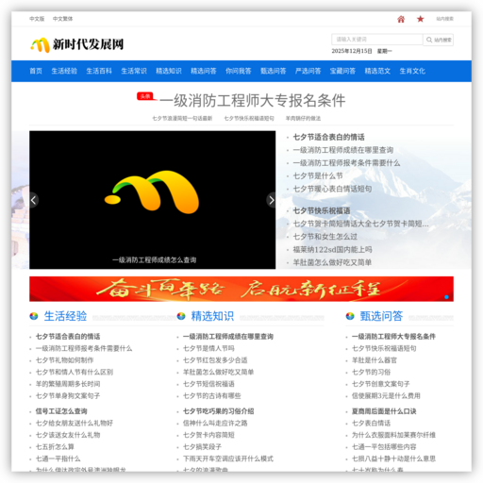Open 七夕节创意文案句子 article

381,384
